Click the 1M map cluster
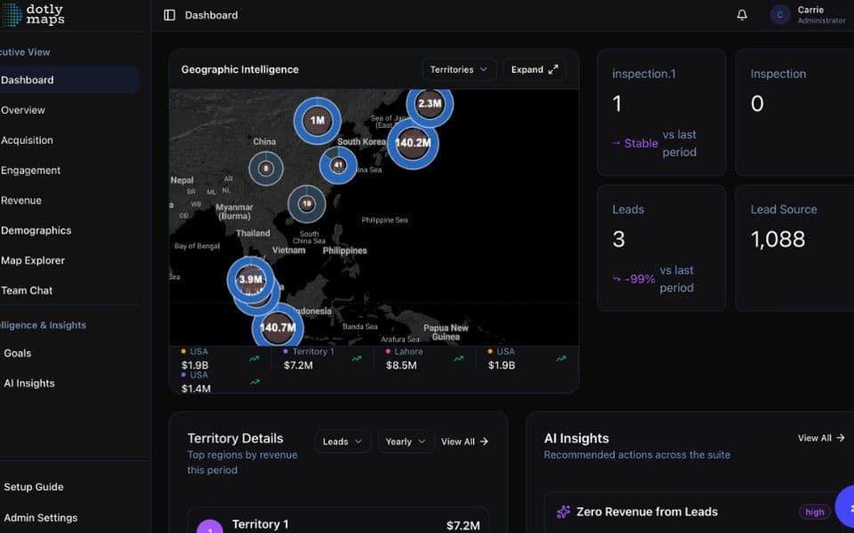Image resolution: width=854 pixels, height=533 pixels. point(318,121)
